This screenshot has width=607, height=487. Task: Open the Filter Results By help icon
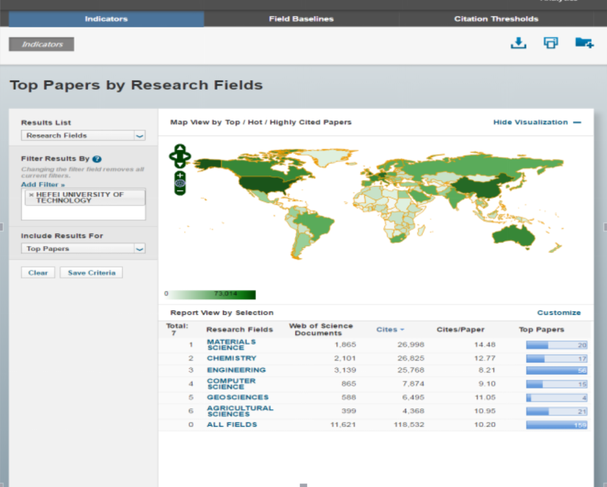(97, 159)
